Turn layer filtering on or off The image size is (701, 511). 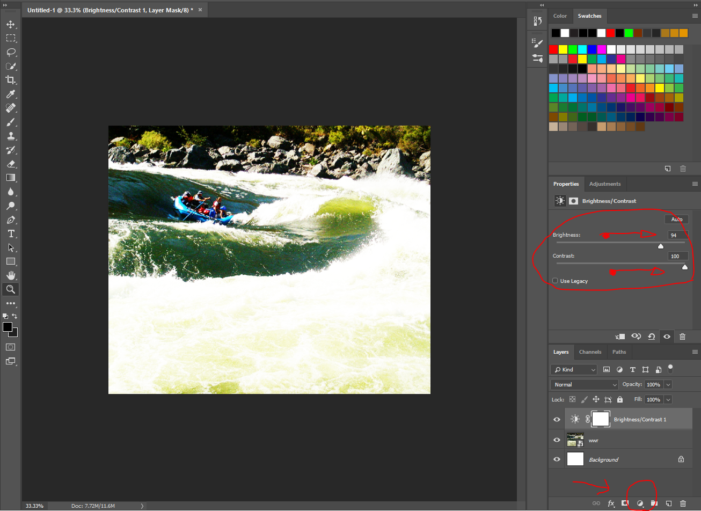pos(670,368)
